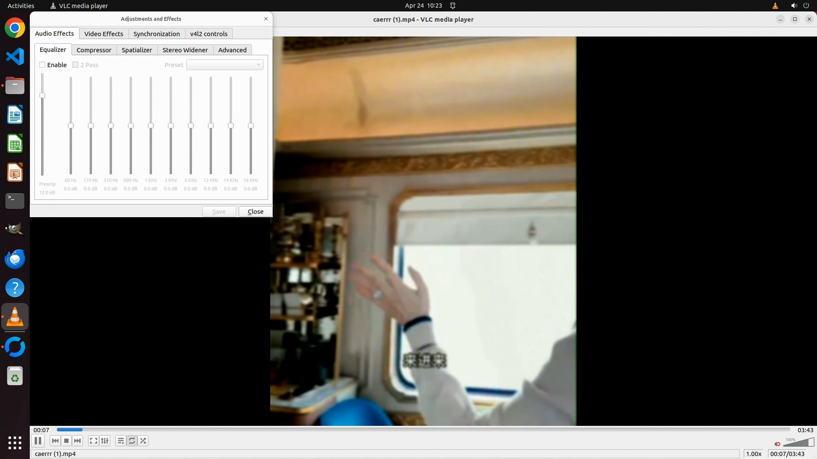Screen dimensions: 817x459
Task: Skip to next media
Action: click(77, 441)
